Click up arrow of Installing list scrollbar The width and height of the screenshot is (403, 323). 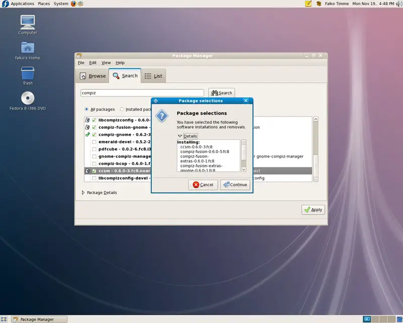pyautogui.click(x=244, y=142)
